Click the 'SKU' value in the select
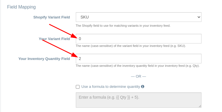The image size is (222, 112). (x=85, y=17)
